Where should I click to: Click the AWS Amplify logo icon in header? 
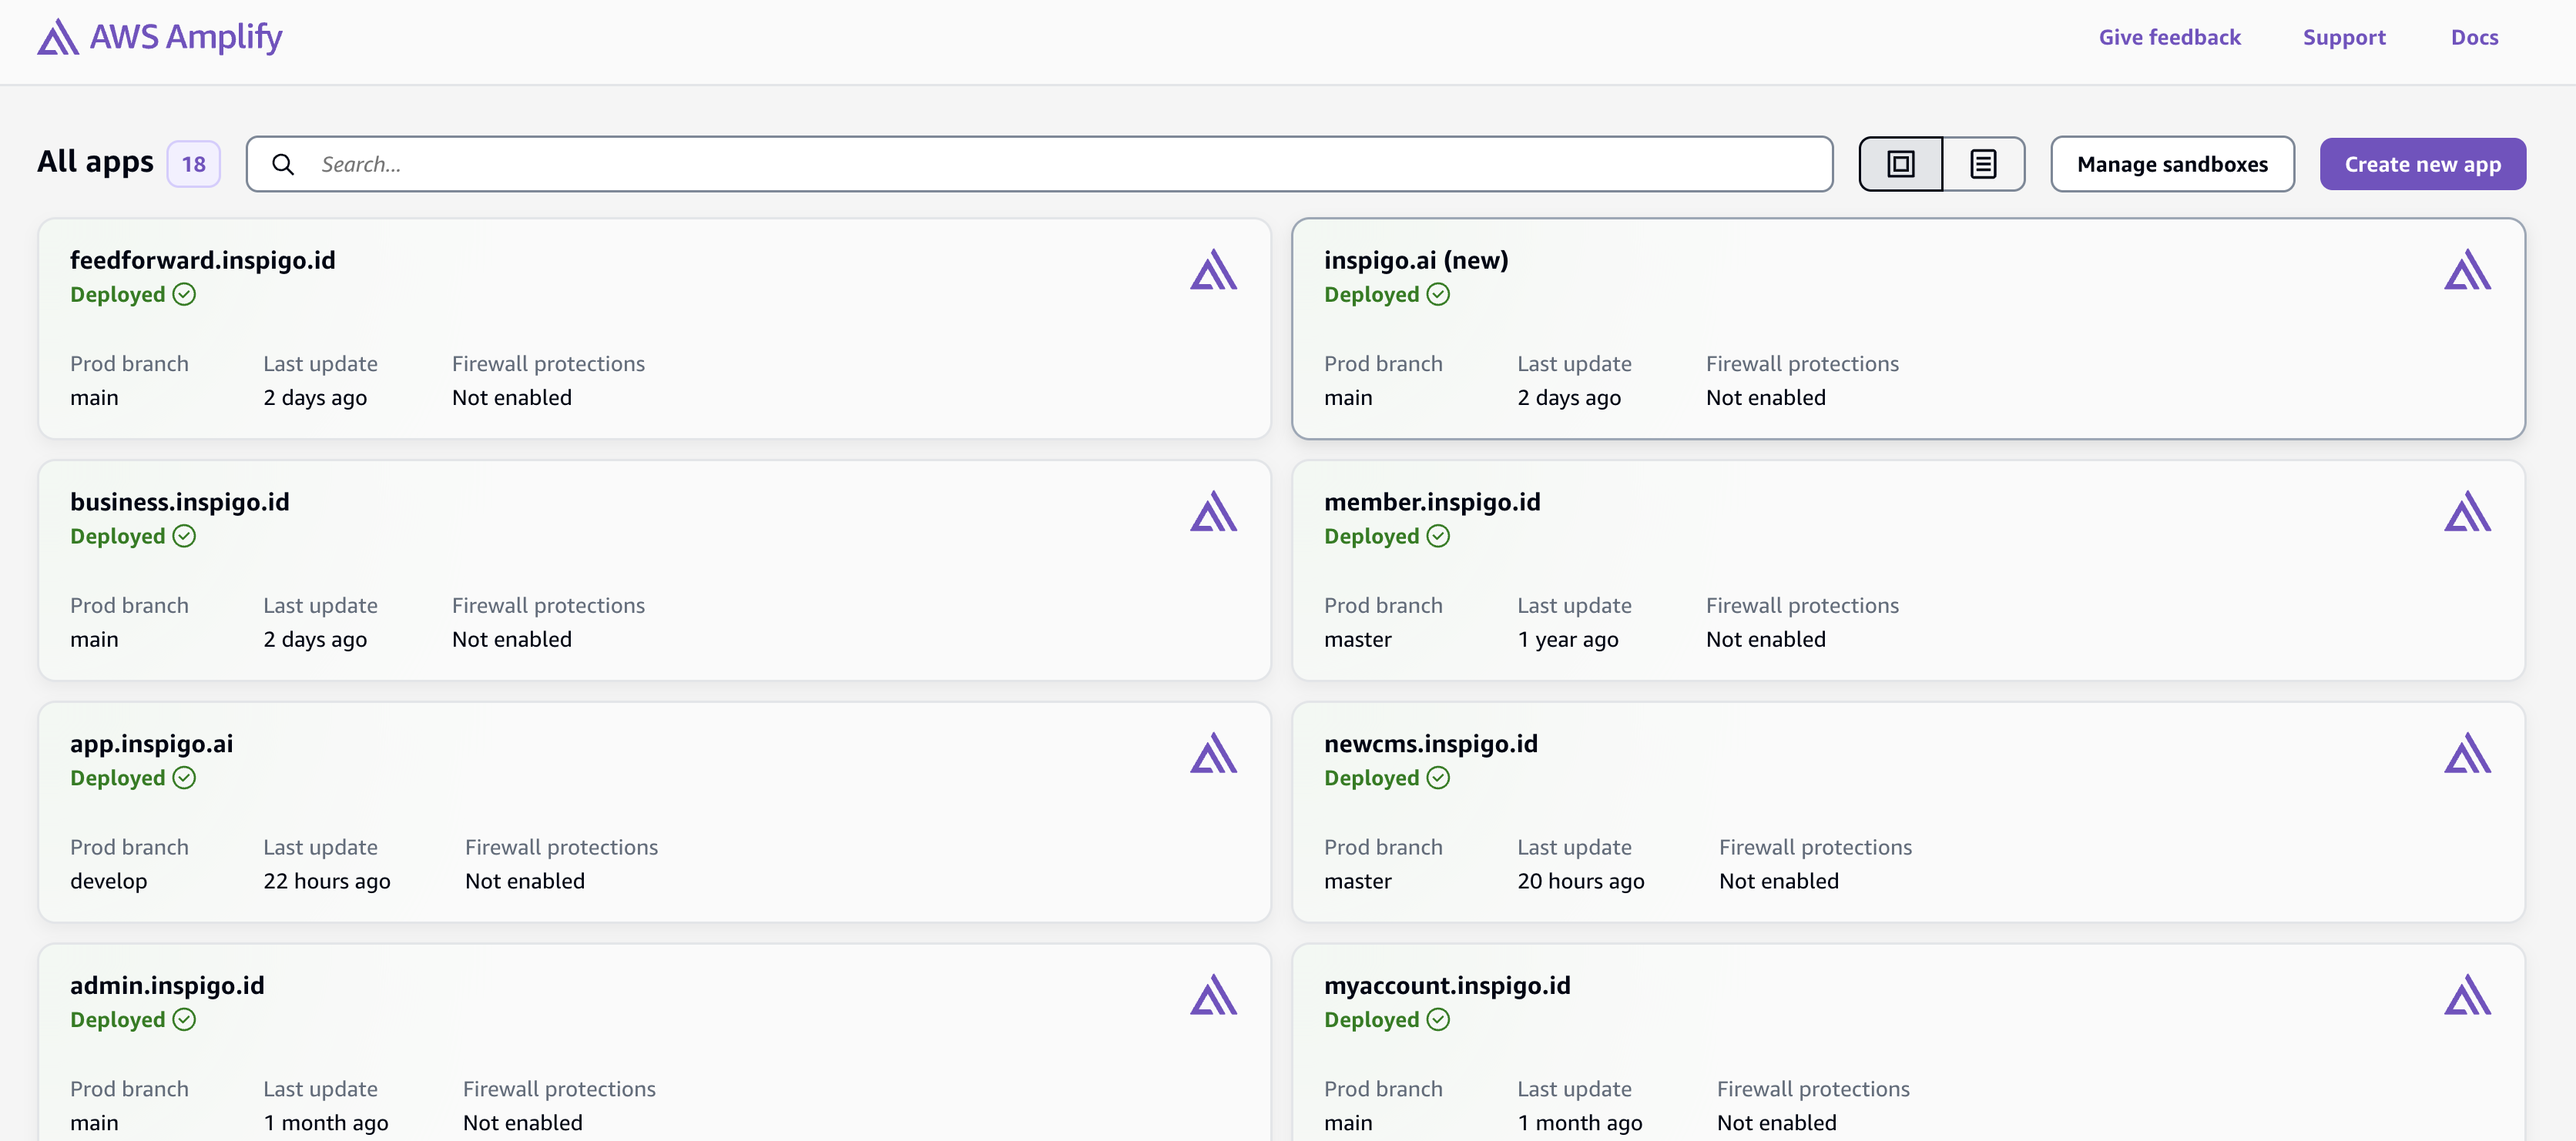click(x=58, y=37)
